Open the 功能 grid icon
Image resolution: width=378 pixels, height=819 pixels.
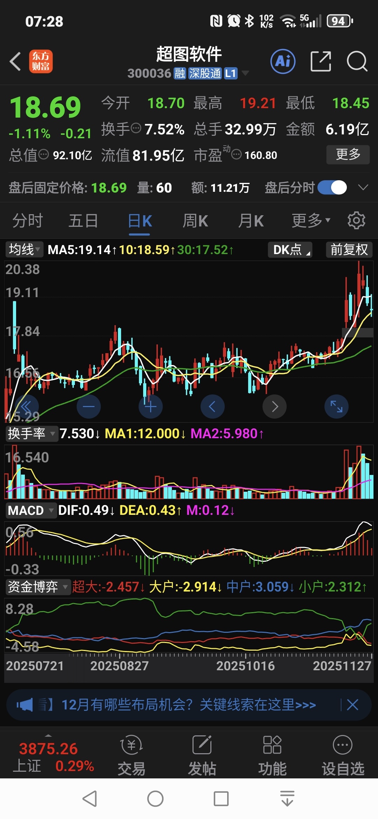click(x=272, y=745)
